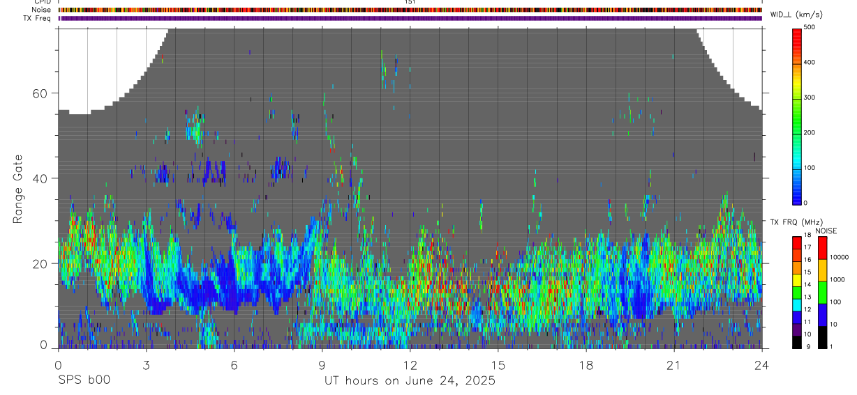Click the 18 hour tick label
This screenshot has height=395, width=857.
pos(586,365)
